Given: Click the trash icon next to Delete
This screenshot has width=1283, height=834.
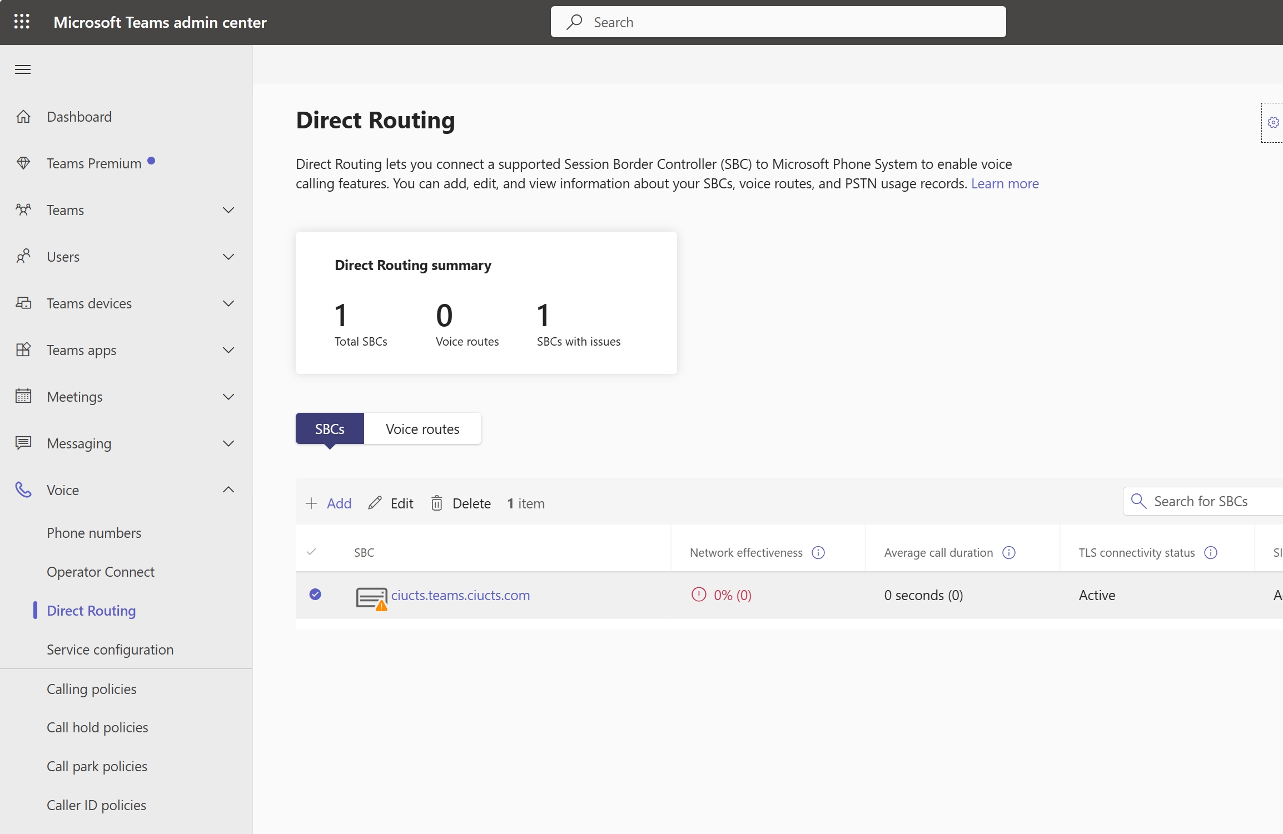Looking at the screenshot, I should pyautogui.click(x=437, y=503).
